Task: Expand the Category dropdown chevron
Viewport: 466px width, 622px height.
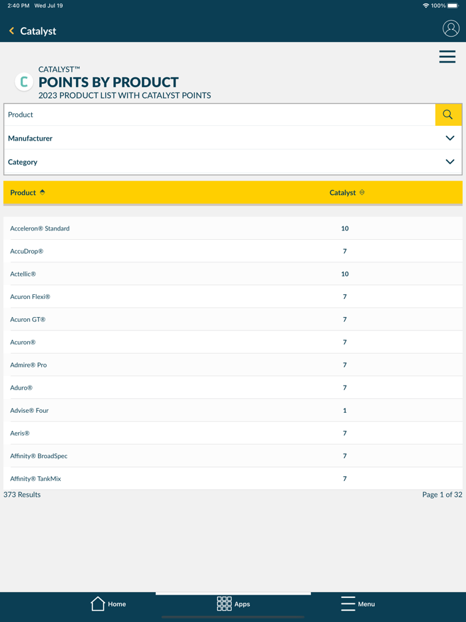Action: click(x=450, y=162)
